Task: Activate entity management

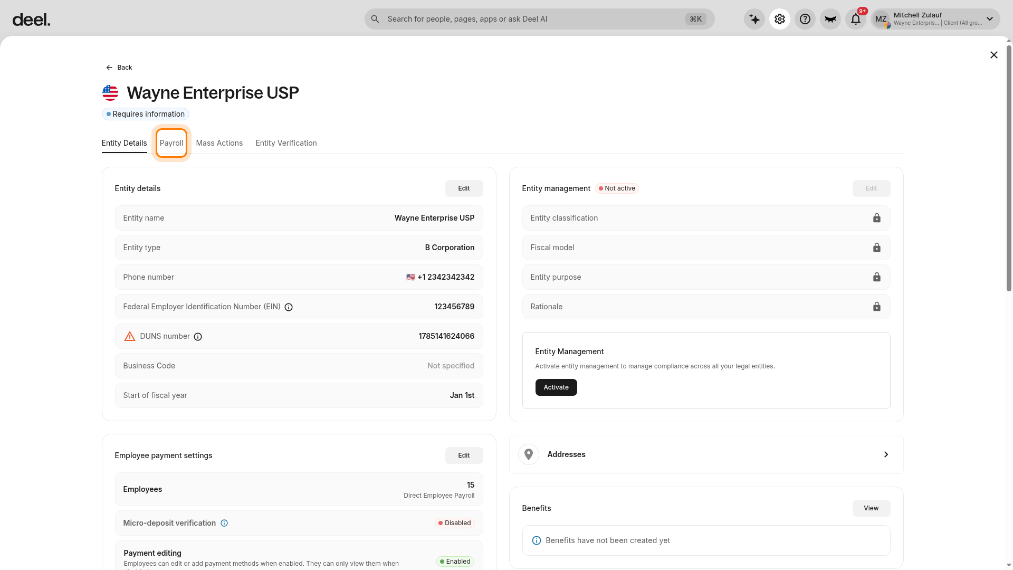Action: point(556,387)
